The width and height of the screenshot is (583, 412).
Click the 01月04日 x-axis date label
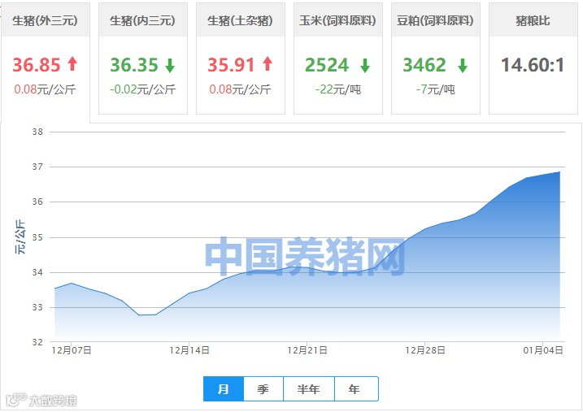(x=543, y=350)
